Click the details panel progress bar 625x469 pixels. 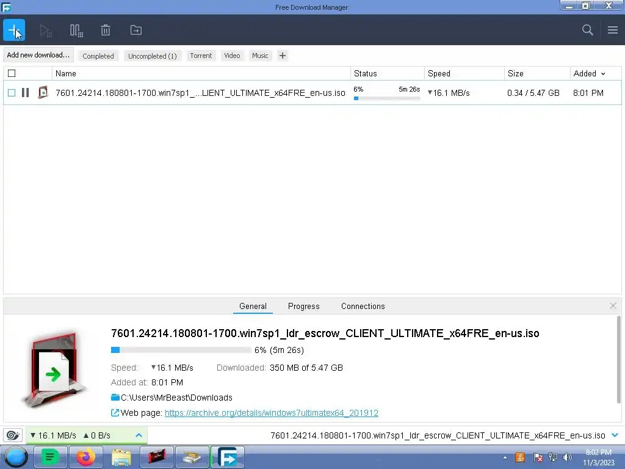pyautogui.click(x=181, y=350)
